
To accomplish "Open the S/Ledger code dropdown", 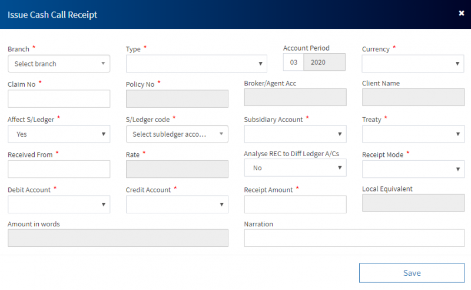I will point(177,134).
